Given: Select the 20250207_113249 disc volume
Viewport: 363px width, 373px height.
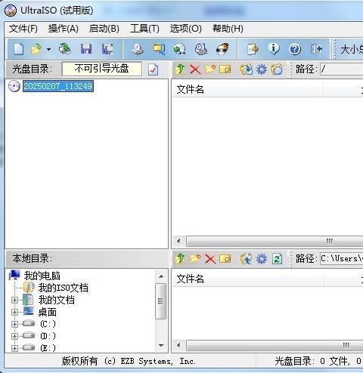Looking at the screenshot, I should [58, 86].
